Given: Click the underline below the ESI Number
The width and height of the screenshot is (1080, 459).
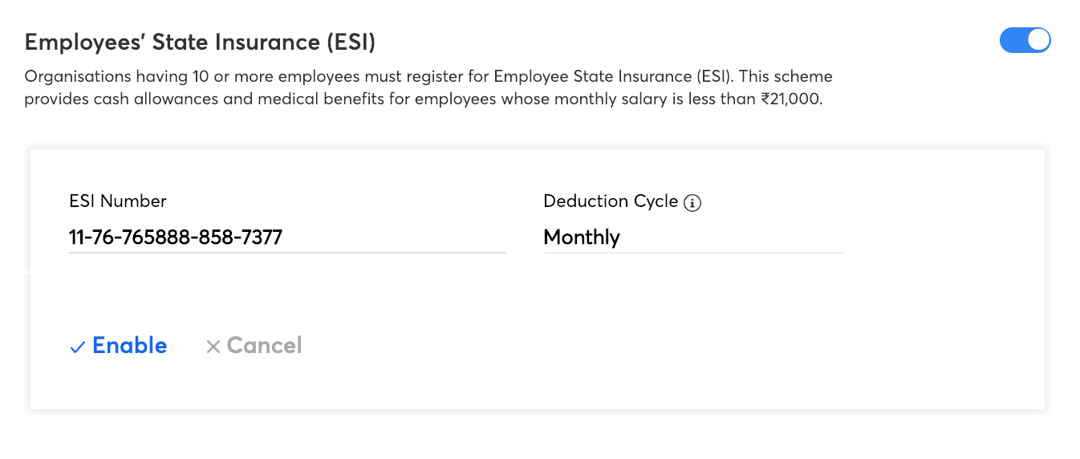Looking at the screenshot, I should [286, 253].
